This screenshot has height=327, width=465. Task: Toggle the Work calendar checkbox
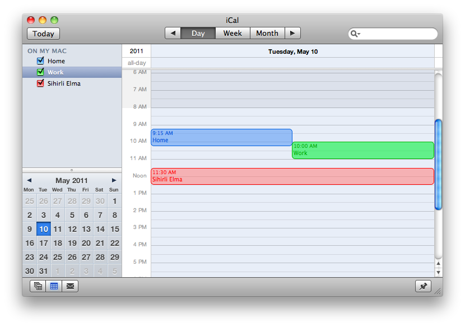point(40,72)
